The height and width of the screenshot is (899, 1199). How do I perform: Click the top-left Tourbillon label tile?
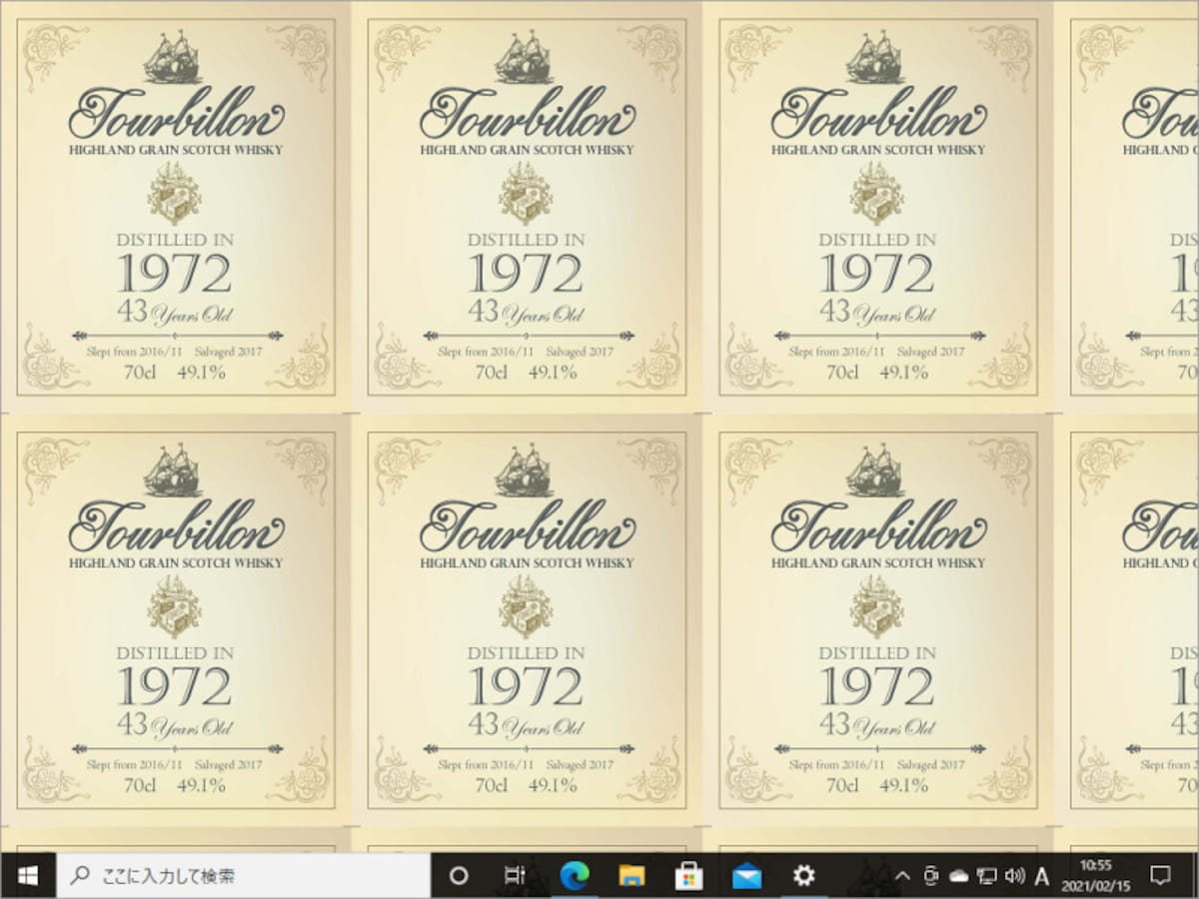click(176, 207)
